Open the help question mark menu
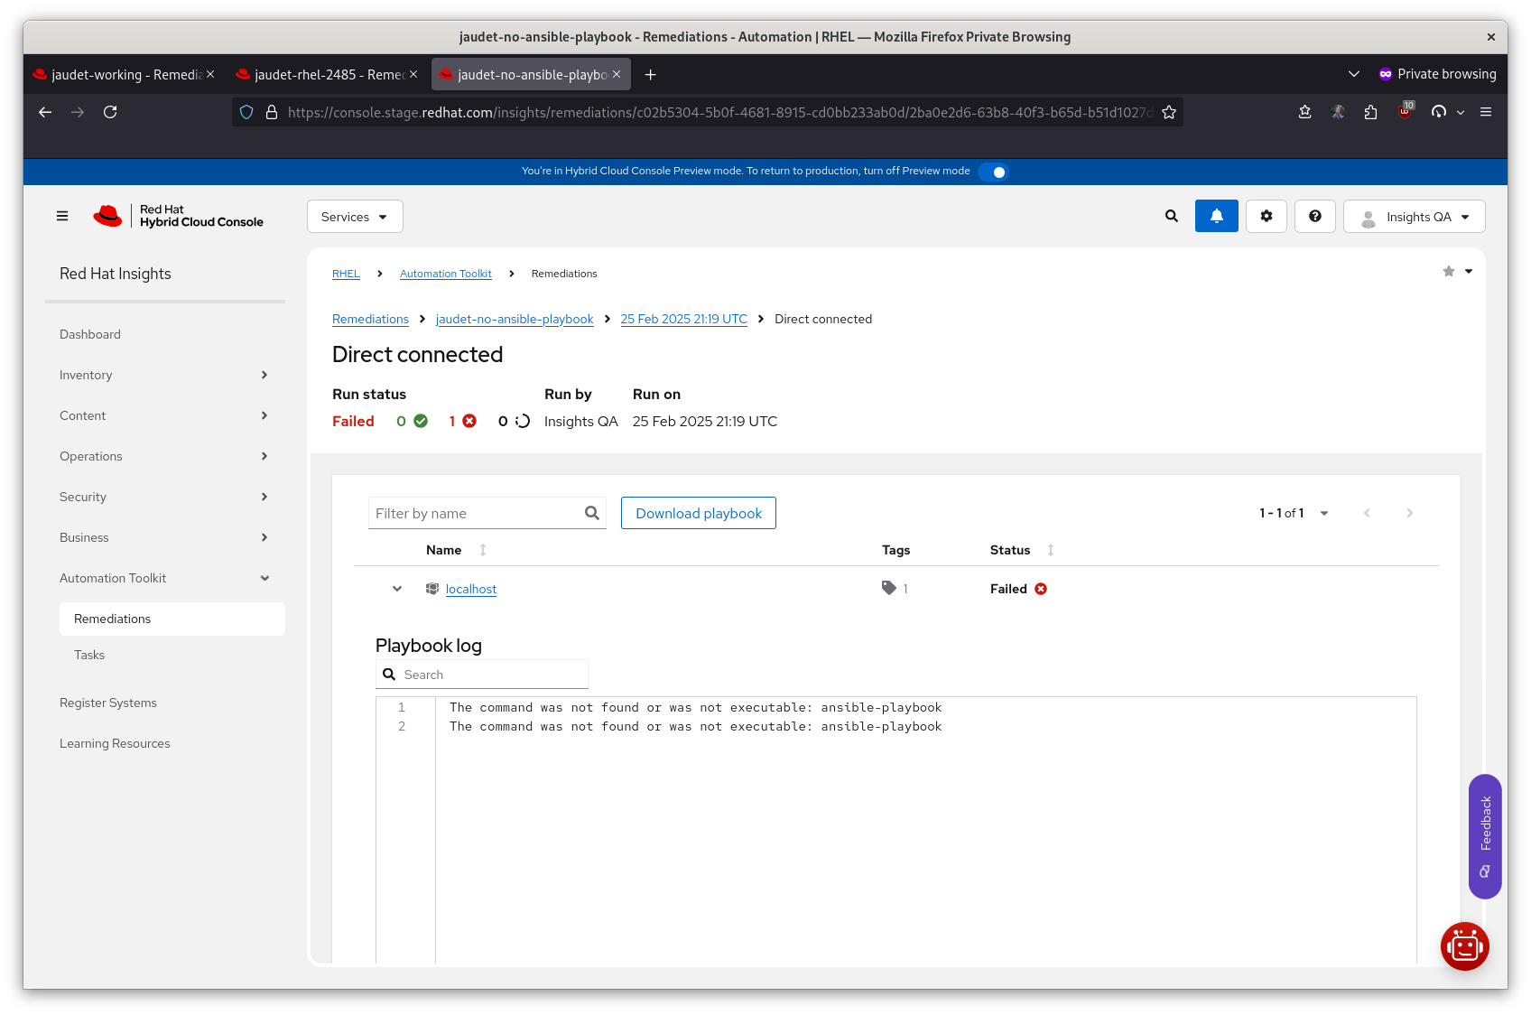The image size is (1531, 1015). click(1315, 216)
